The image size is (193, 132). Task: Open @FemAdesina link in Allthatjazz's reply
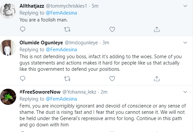(x=61, y=13)
